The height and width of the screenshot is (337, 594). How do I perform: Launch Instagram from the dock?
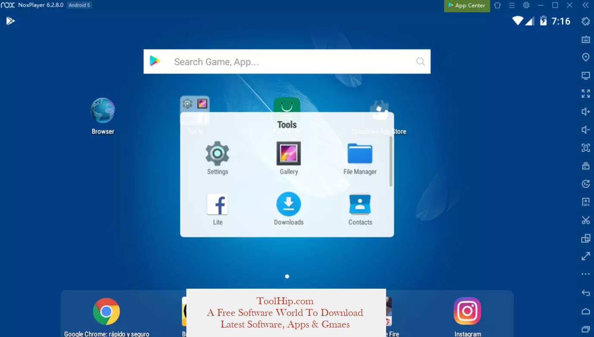pyautogui.click(x=467, y=311)
